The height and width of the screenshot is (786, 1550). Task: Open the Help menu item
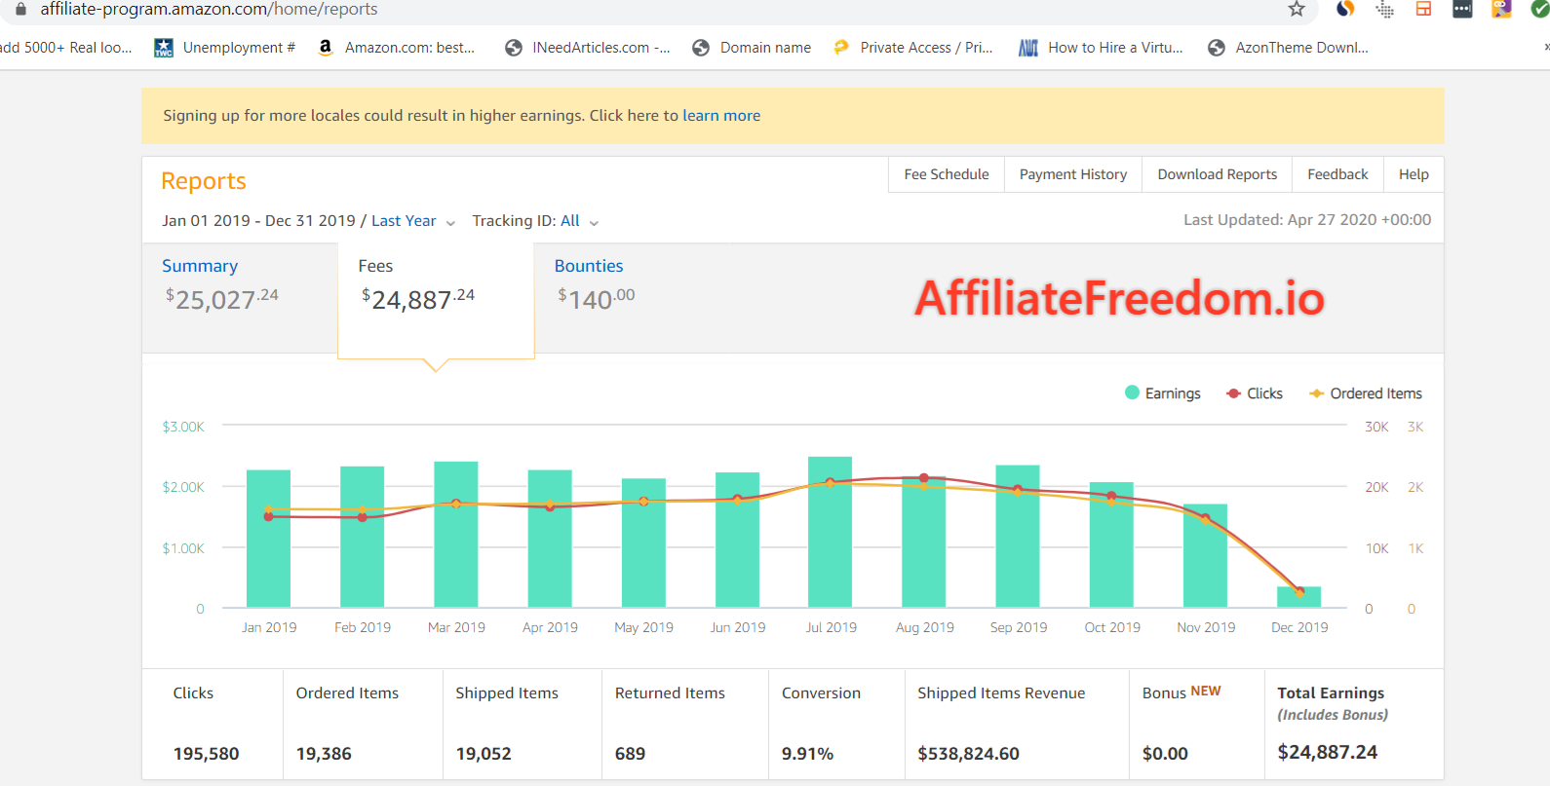point(1414,174)
